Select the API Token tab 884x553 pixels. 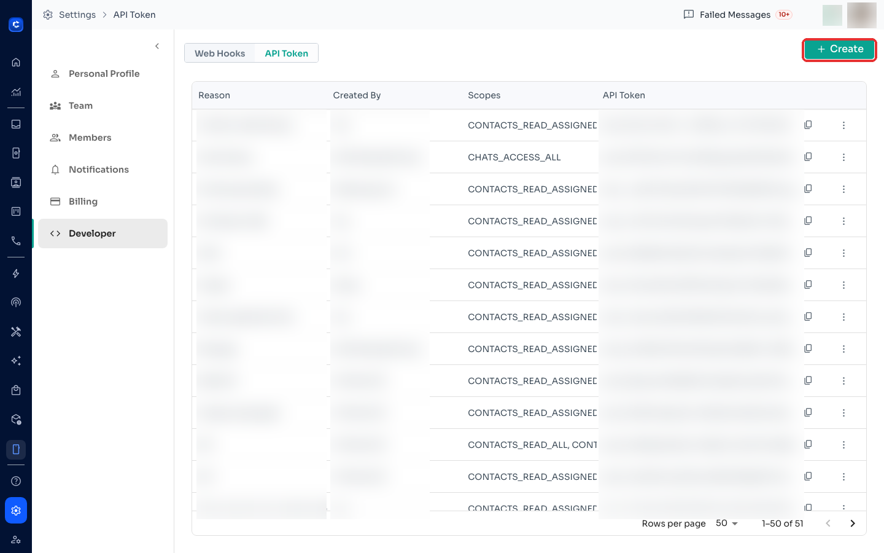tap(287, 53)
